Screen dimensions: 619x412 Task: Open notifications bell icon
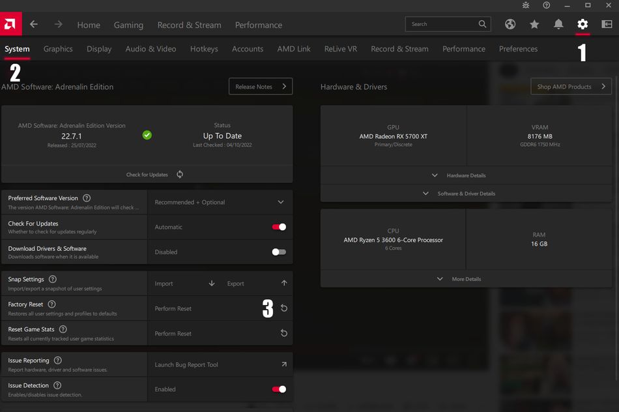[558, 25]
